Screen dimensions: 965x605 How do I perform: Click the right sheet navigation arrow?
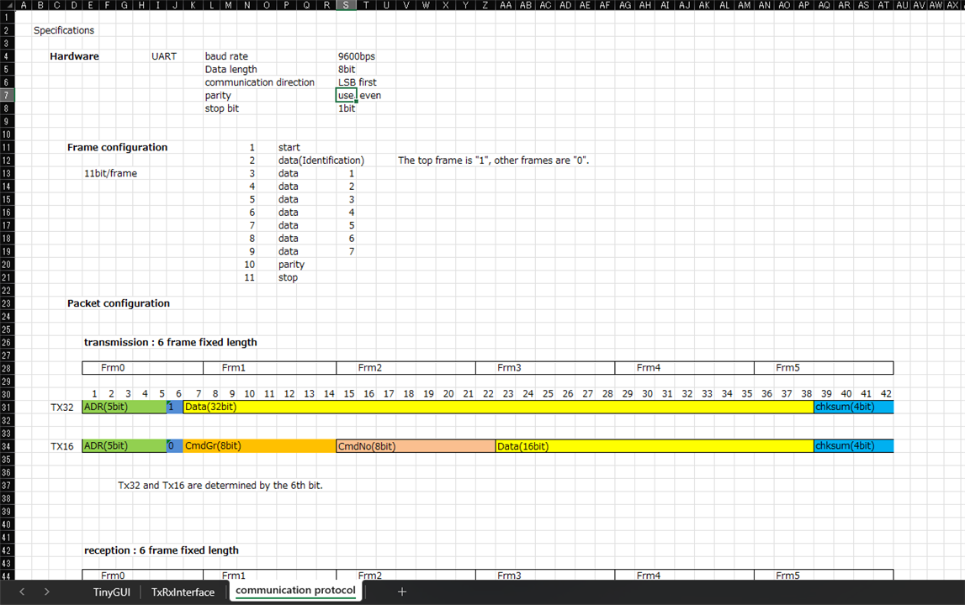point(46,592)
